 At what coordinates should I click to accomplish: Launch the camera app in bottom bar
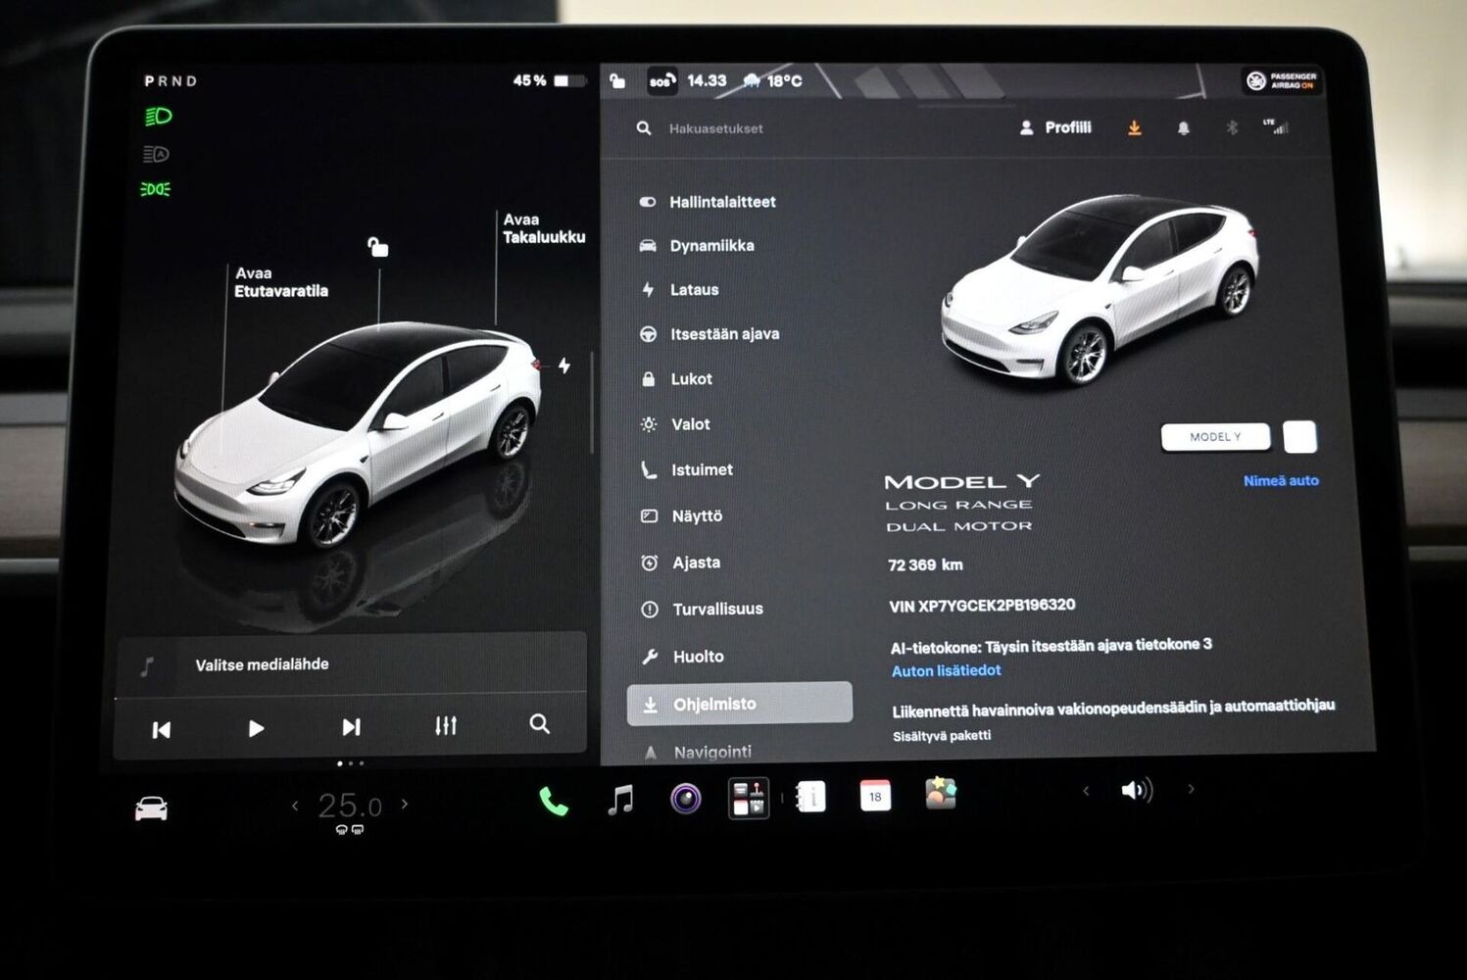[685, 799]
